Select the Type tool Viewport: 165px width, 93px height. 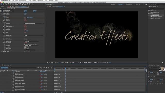[x=20, y=4]
